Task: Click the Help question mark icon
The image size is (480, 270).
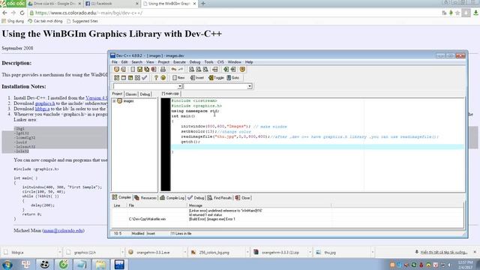Action: click(156, 78)
